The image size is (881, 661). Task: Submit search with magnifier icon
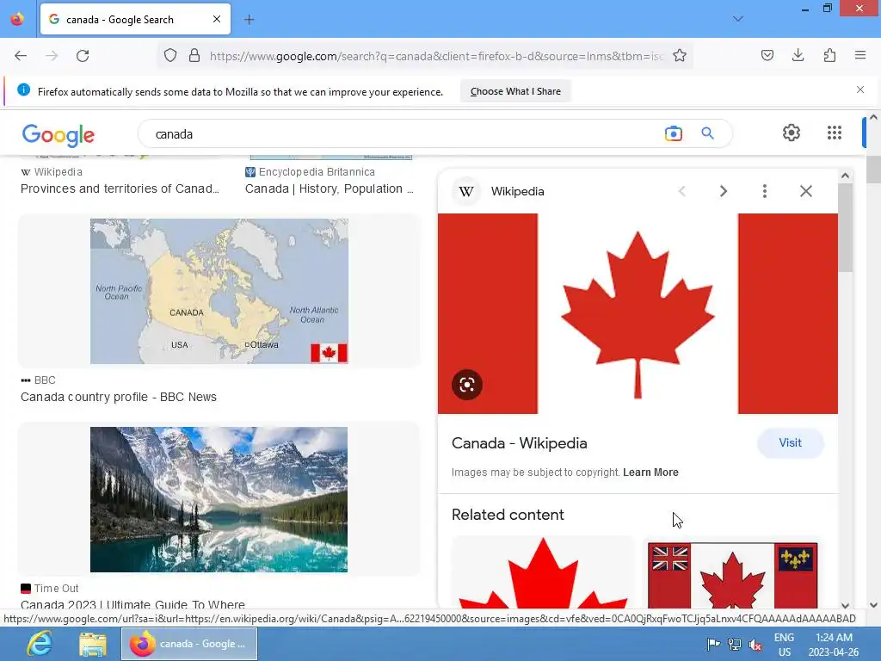click(707, 133)
